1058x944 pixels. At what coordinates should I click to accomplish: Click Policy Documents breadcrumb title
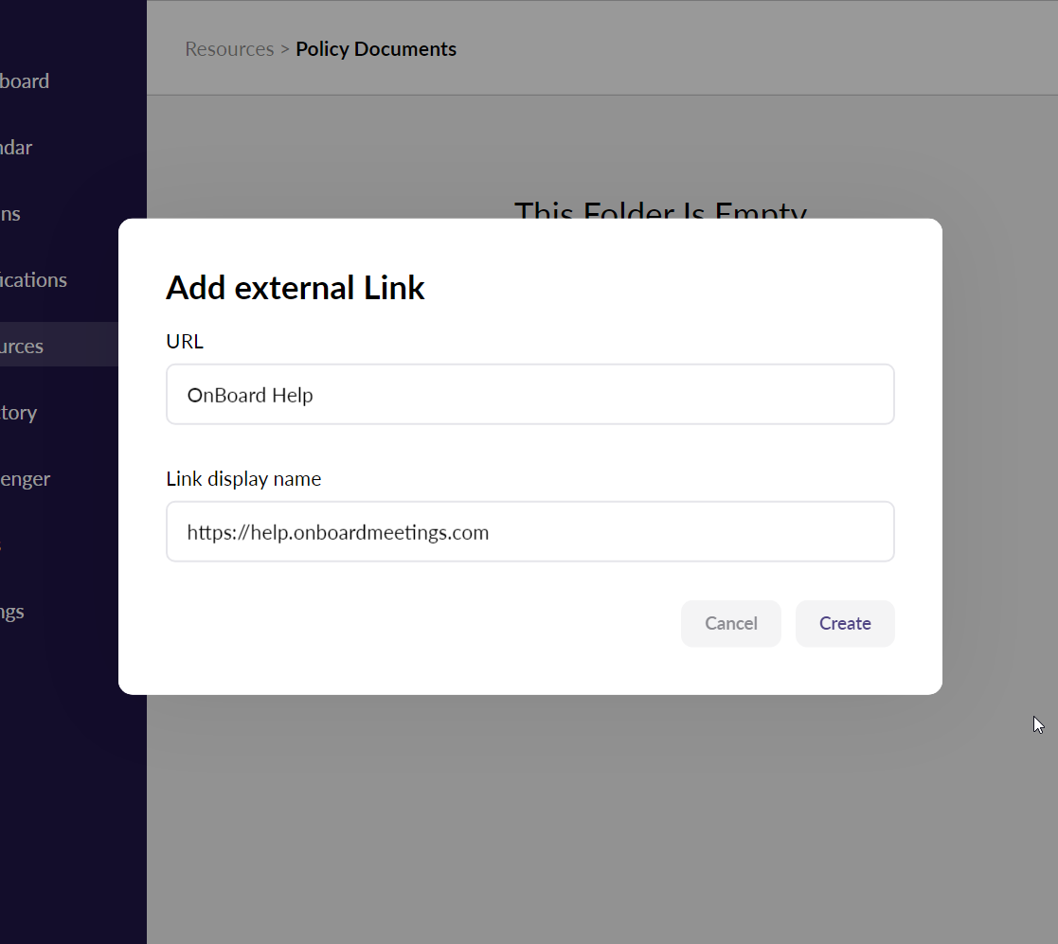[376, 49]
